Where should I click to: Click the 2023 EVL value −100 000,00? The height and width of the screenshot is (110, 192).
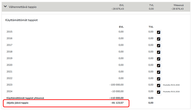click(x=116, y=85)
